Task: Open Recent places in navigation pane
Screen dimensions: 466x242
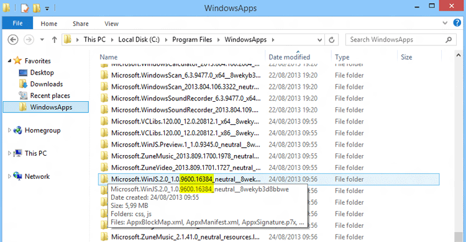Action: (x=50, y=96)
